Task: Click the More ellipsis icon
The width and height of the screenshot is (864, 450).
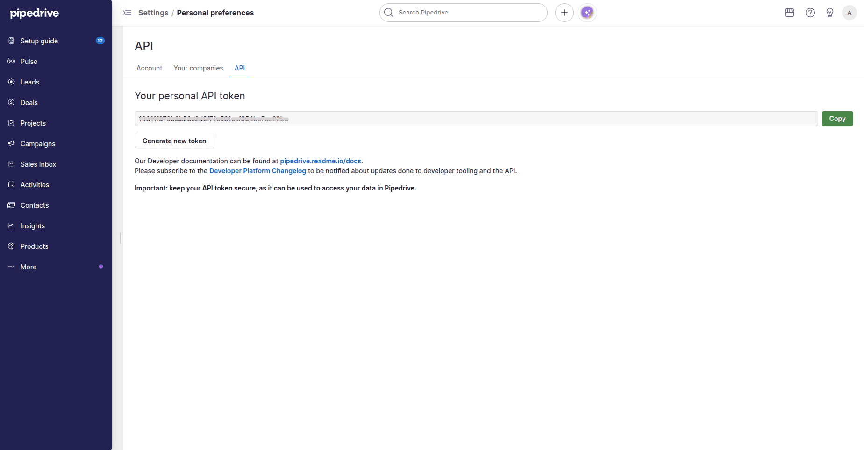Action: (x=11, y=267)
